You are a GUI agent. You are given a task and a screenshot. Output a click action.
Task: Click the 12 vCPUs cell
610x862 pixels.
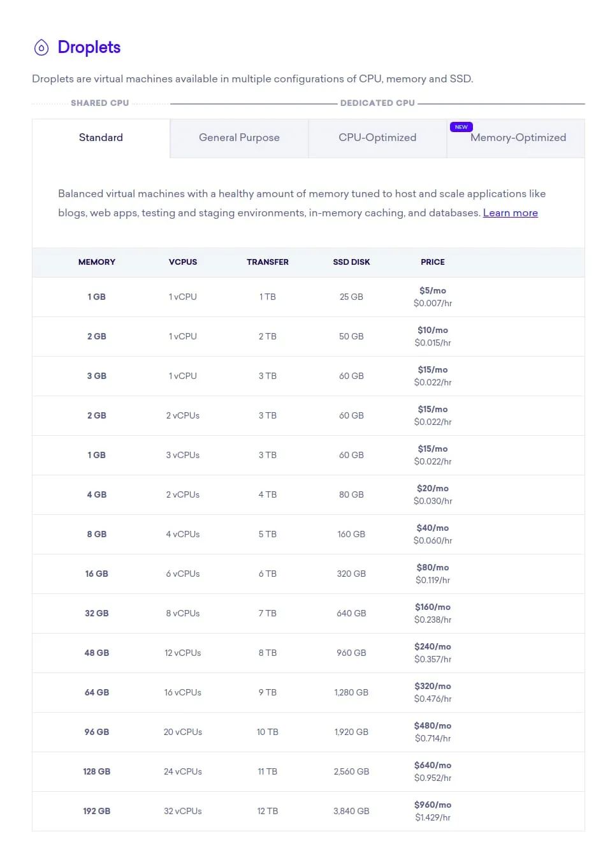coord(183,653)
